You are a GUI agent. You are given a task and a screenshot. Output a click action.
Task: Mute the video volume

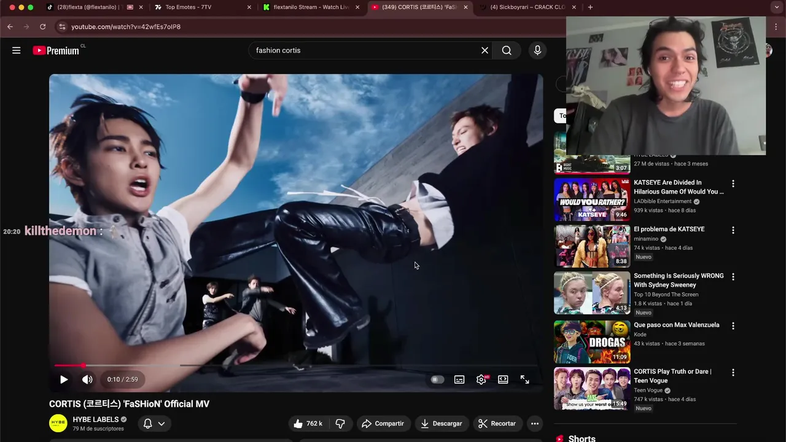pos(87,379)
